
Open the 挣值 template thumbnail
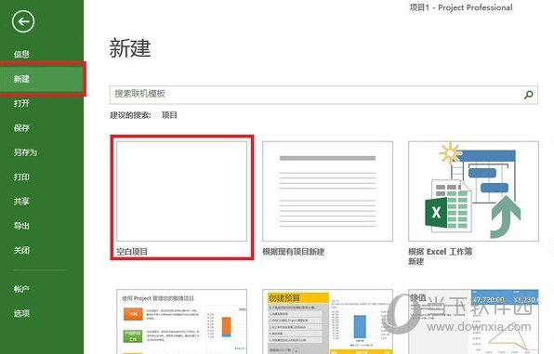pos(473,321)
